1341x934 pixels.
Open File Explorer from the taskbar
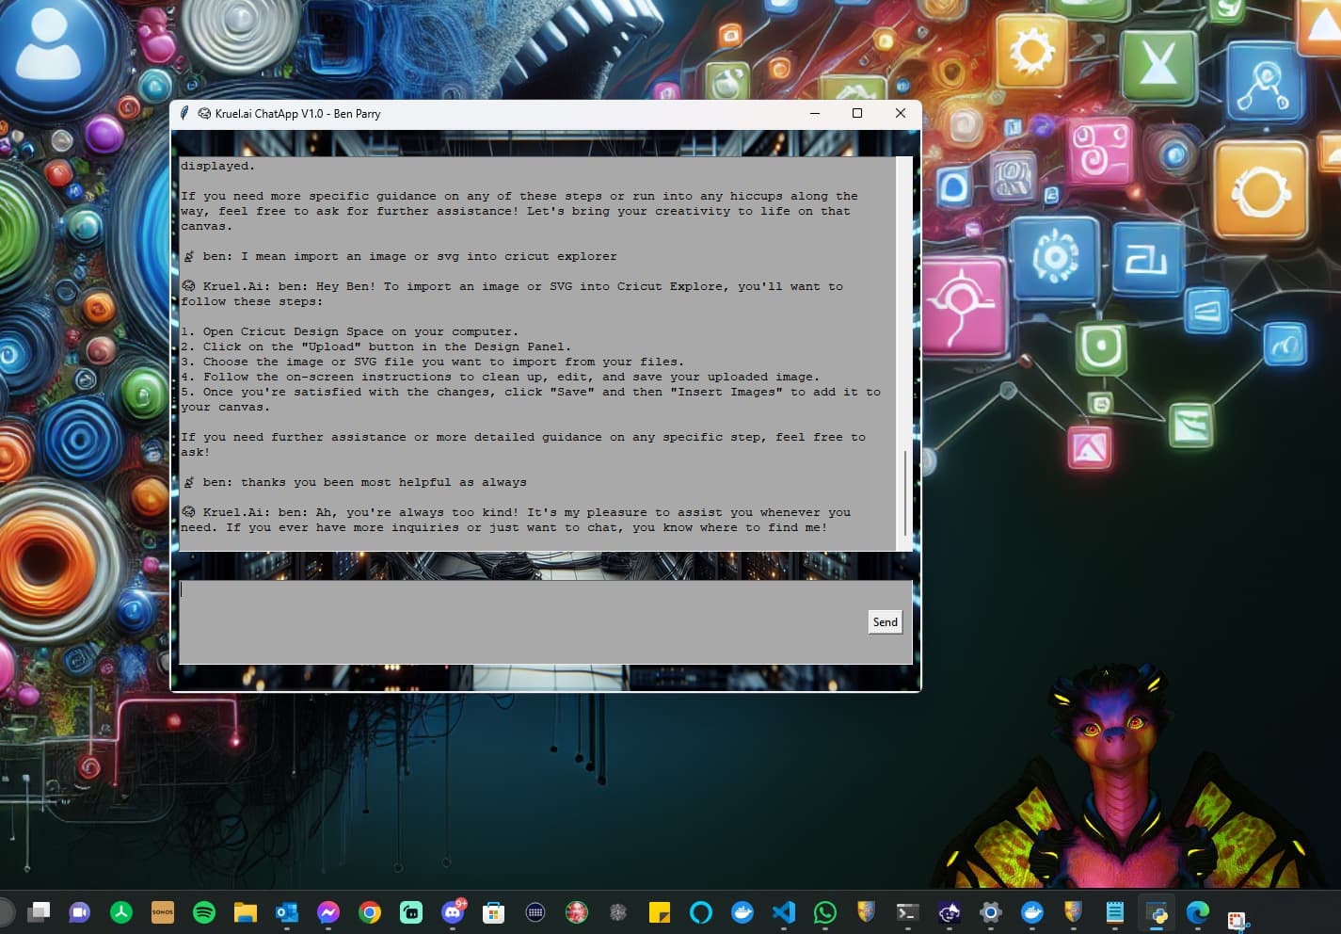[x=246, y=911]
